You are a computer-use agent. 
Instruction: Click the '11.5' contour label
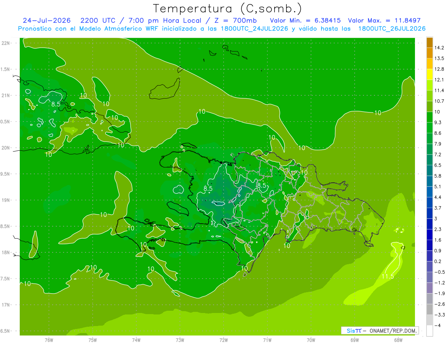tap(388, 277)
